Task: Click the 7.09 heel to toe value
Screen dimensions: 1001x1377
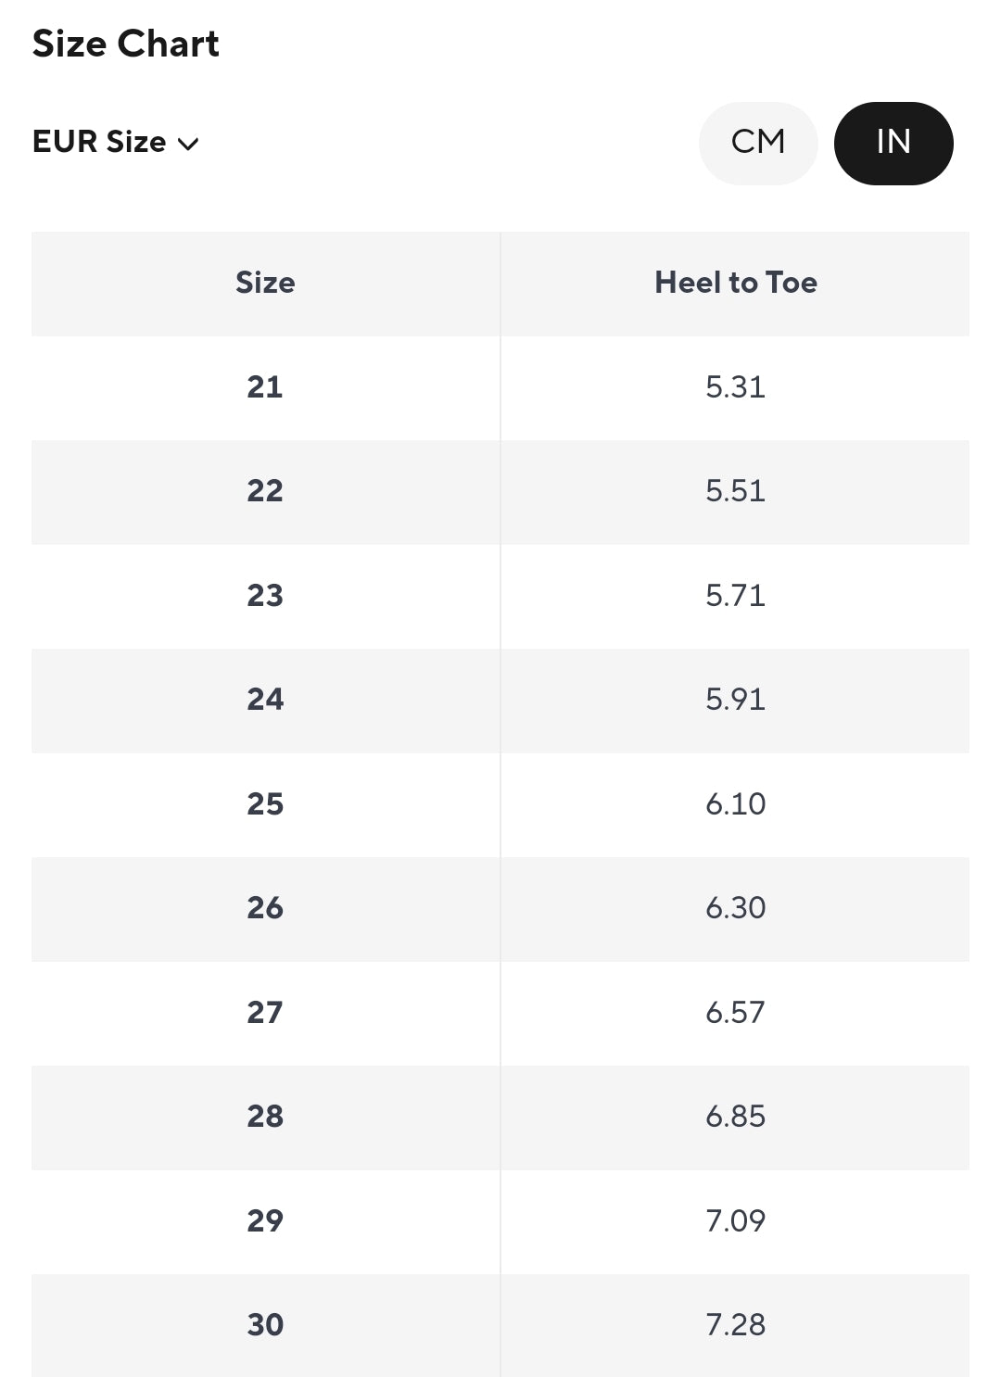Action: [735, 1220]
